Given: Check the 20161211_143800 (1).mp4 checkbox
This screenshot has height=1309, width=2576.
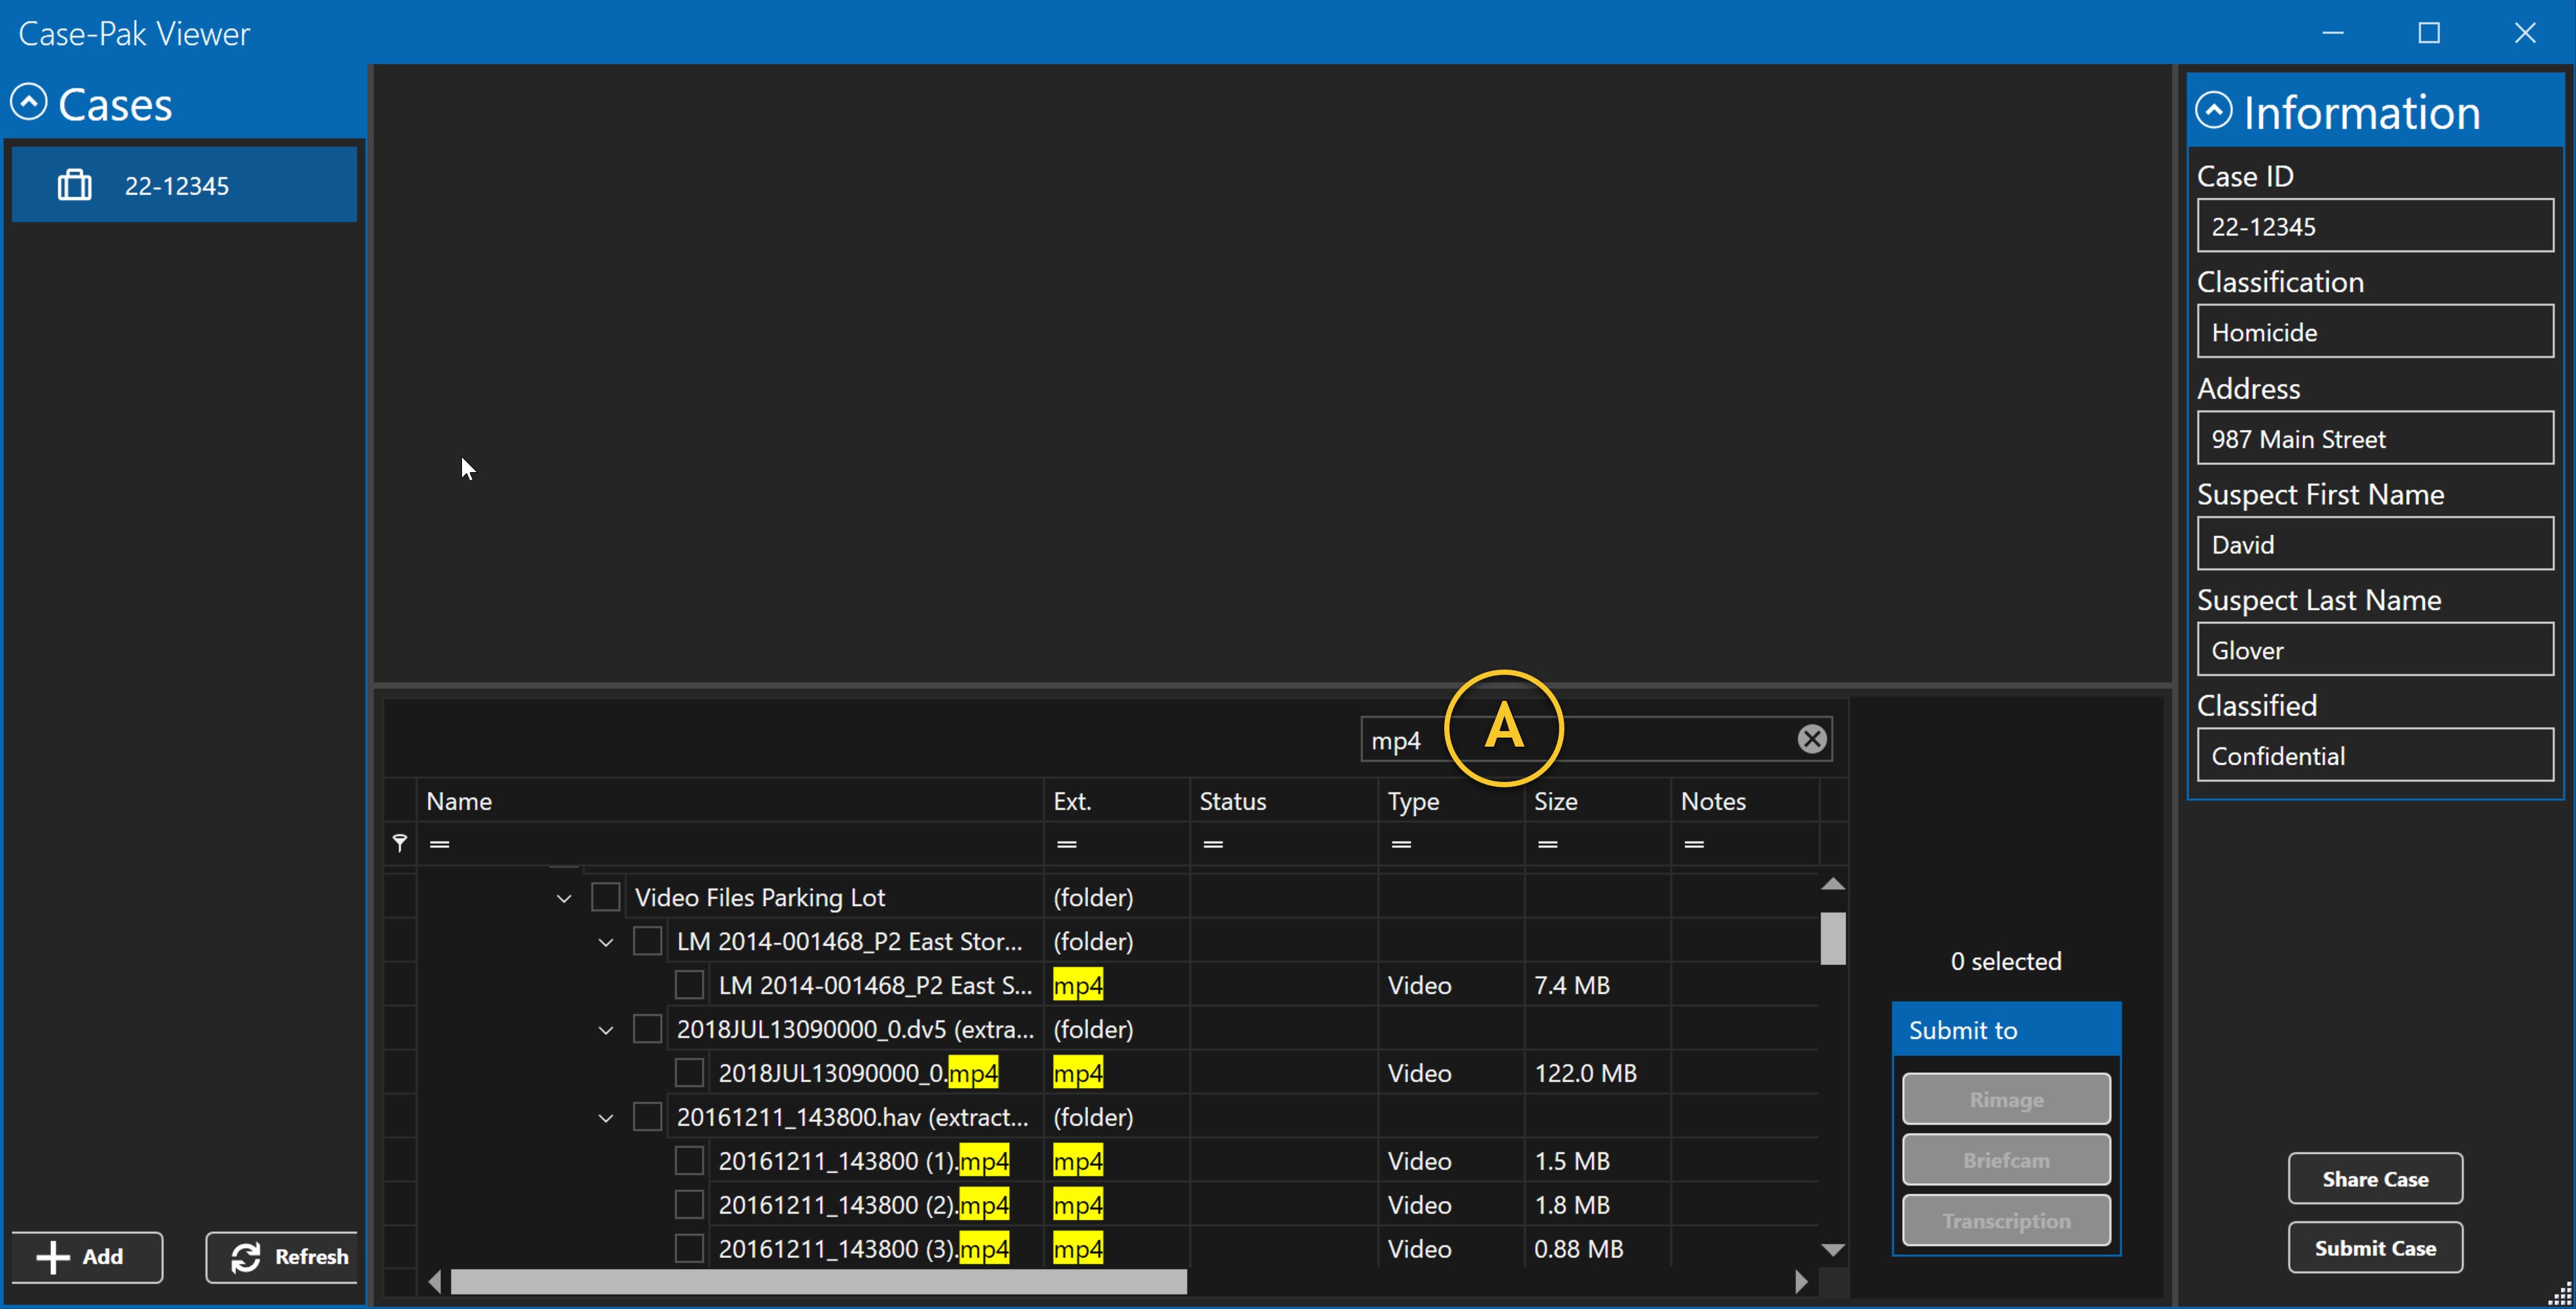Looking at the screenshot, I should [x=690, y=1161].
